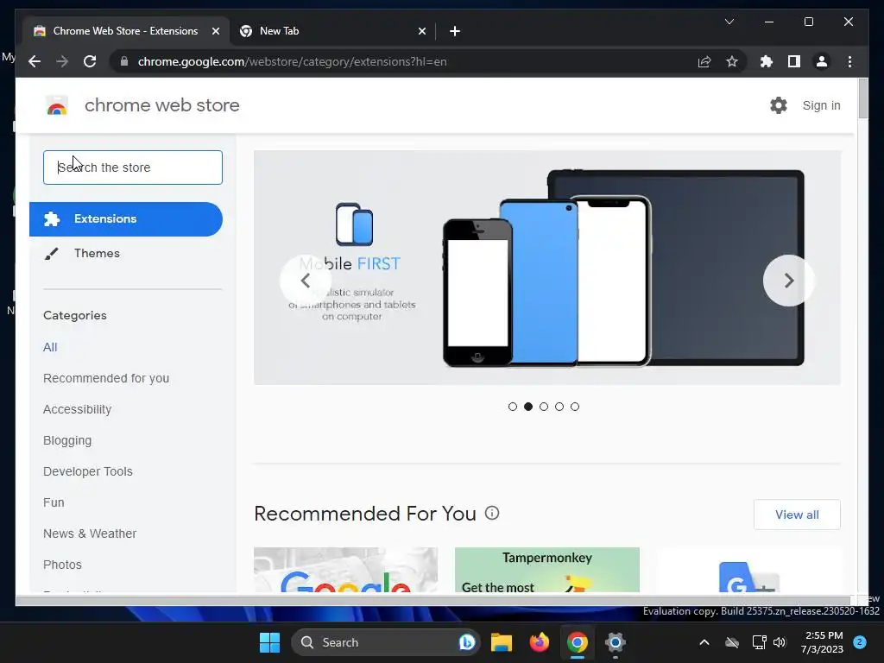Reload the Chrome Web Store page
The height and width of the screenshot is (663, 884).
[x=90, y=61]
